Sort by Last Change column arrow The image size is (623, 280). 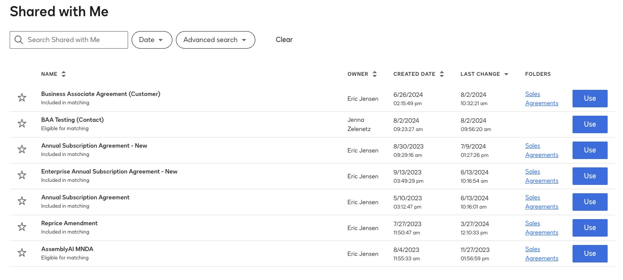click(x=506, y=74)
